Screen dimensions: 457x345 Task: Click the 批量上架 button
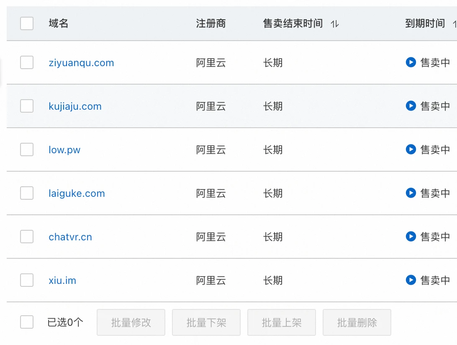point(281,322)
